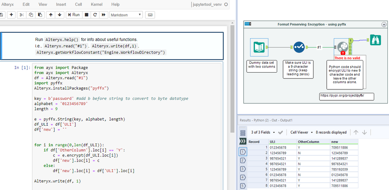The width and height of the screenshot is (389, 190).
Task: Show output anchor 3 results
Action: click(242, 169)
